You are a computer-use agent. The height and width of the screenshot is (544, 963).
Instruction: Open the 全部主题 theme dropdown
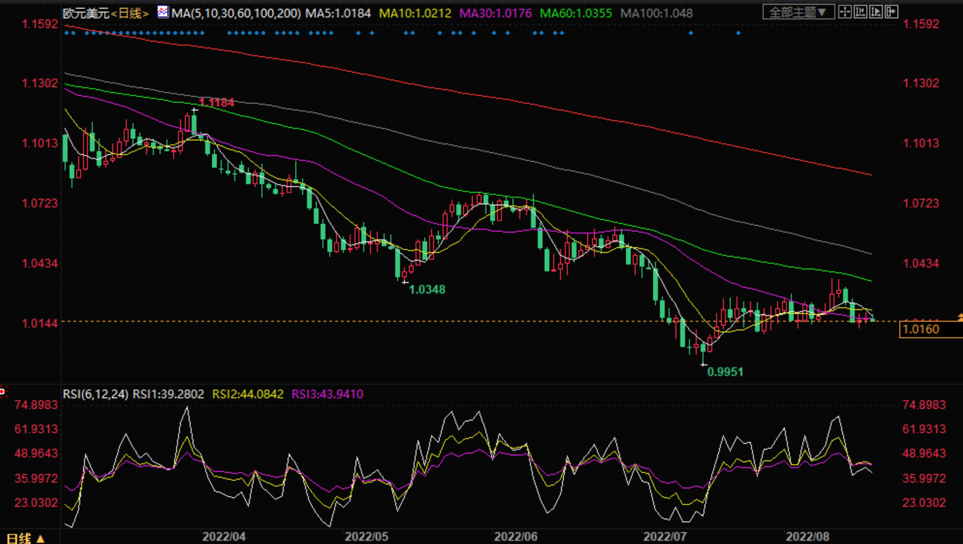point(798,12)
